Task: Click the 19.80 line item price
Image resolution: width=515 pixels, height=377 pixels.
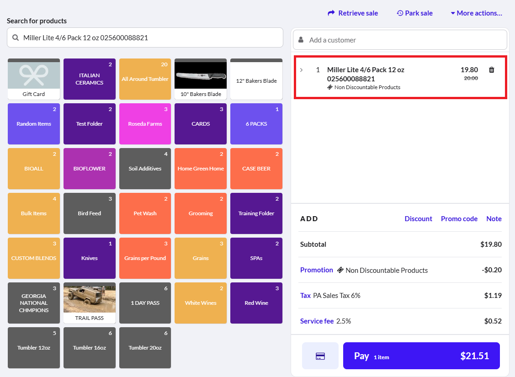Action: tap(469, 69)
